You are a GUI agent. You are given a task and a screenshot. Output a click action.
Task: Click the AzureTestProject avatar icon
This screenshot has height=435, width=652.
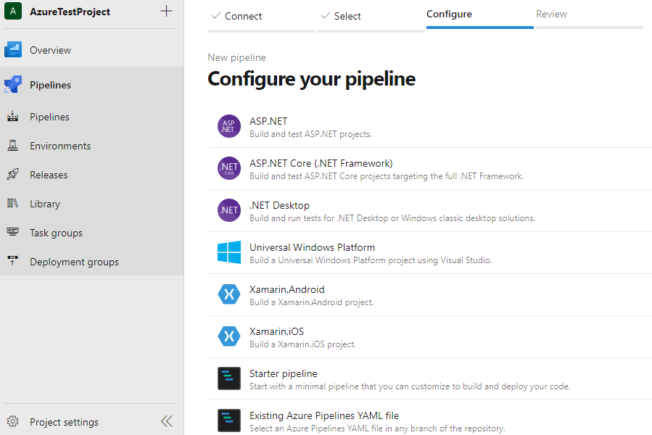[x=13, y=11]
